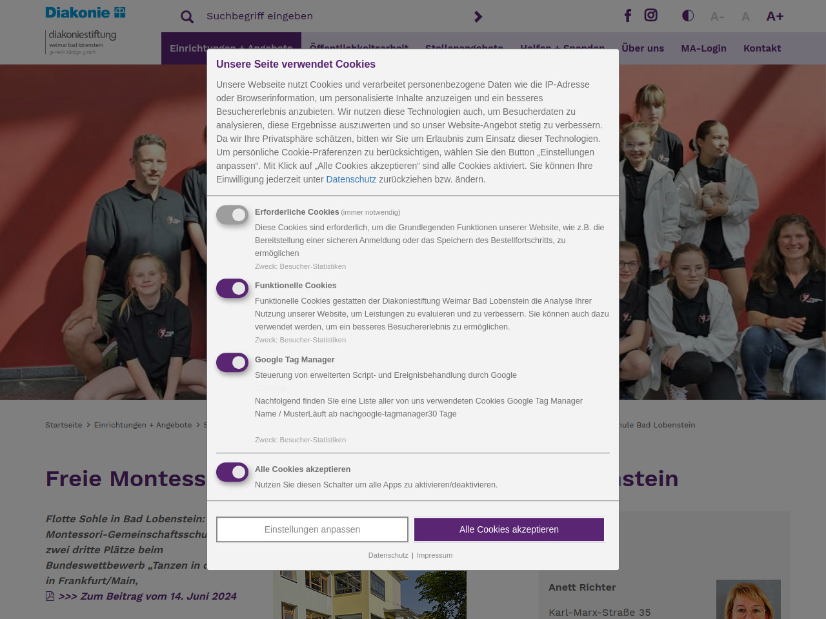826x619 pixels.
Task: Open the Impressum link in dialog footer
Action: click(x=434, y=555)
